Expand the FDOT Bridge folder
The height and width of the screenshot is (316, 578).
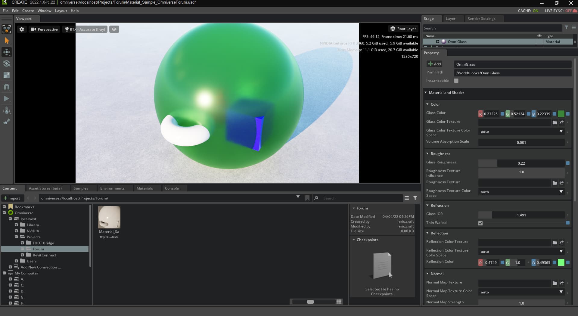[x=22, y=243]
